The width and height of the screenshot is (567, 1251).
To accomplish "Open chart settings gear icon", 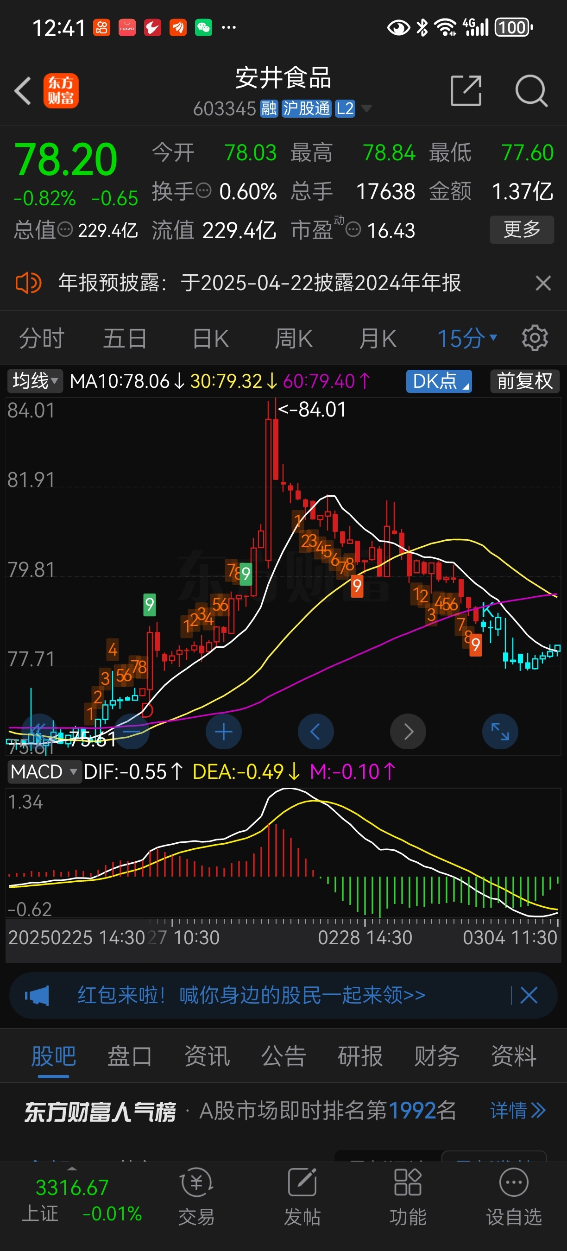I will [x=535, y=338].
